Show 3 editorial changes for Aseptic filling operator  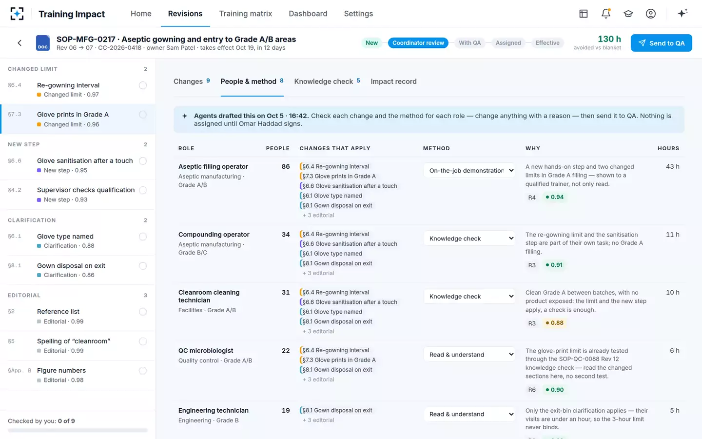318,215
